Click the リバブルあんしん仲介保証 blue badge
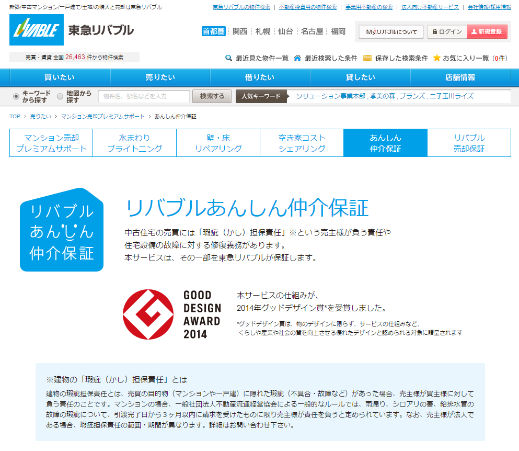The width and height of the screenshot is (519, 451). pos(62,230)
